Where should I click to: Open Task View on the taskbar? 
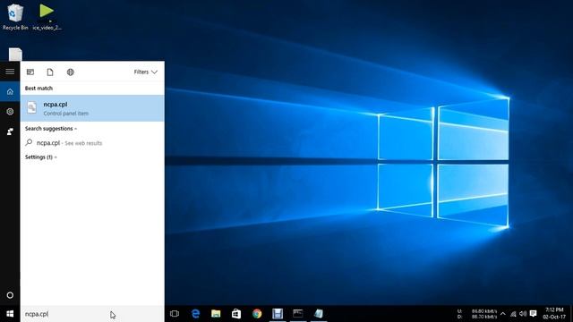pyautogui.click(x=175, y=314)
